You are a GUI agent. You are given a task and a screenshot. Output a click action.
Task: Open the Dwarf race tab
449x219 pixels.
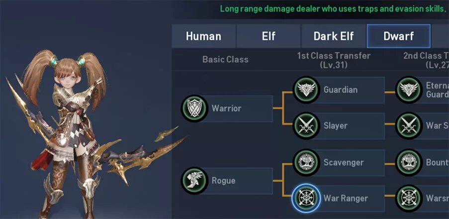pos(399,36)
